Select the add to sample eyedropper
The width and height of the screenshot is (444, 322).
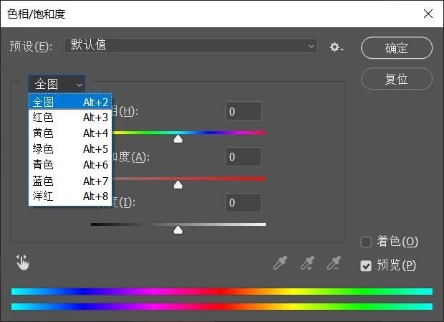pos(307,263)
